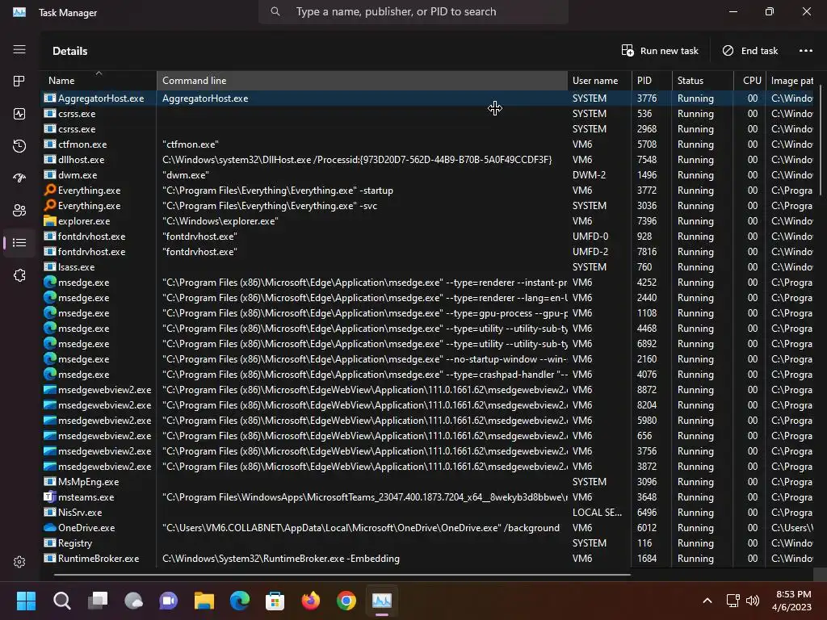
Task: Open the Services page in sidebar
Action: (19, 275)
